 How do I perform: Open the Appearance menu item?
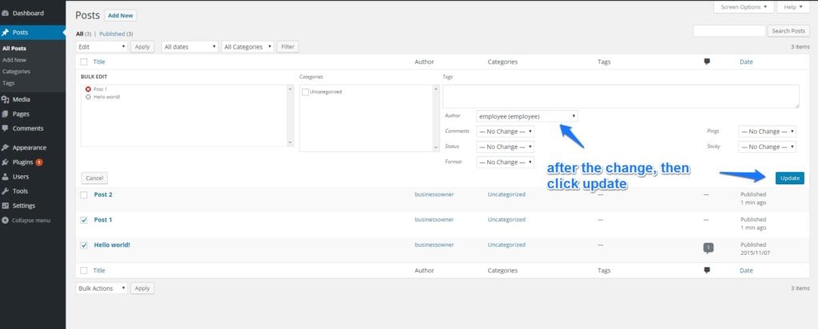pos(33,148)
